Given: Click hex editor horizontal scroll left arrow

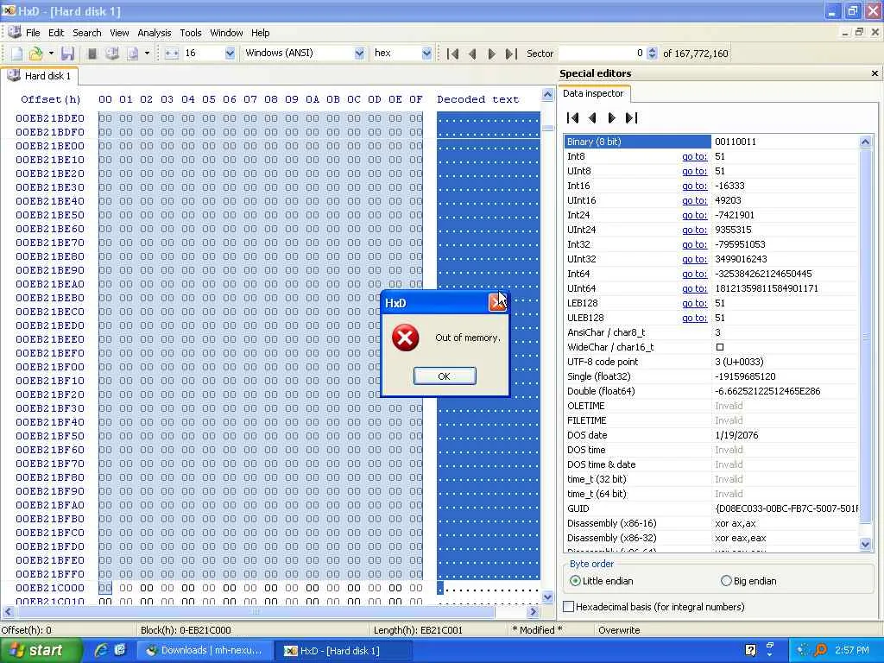Looking at the screenshot, I should pos(8,611).
